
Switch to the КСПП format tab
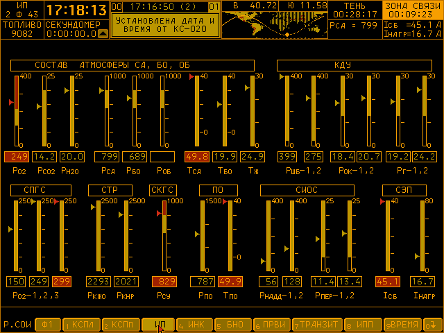[119, 324]
